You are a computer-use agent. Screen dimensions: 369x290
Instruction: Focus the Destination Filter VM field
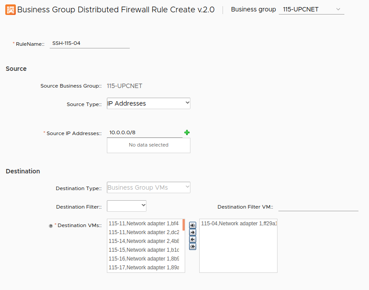point(318,206)
